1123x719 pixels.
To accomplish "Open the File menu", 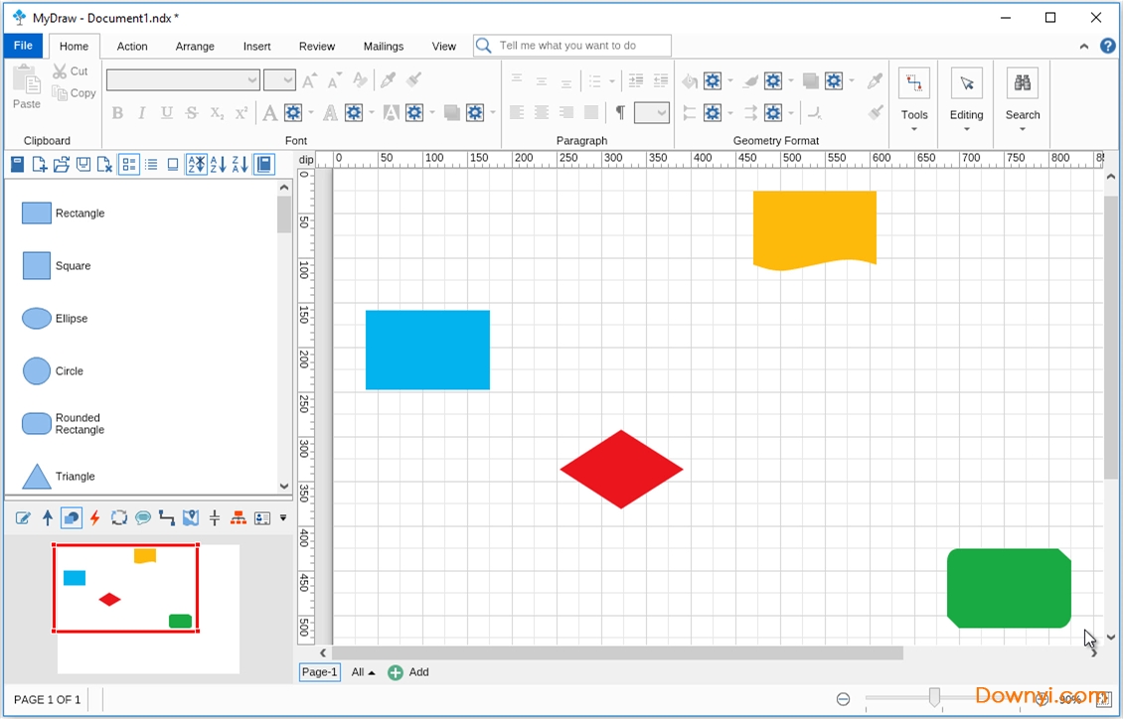I will (23, 46).
